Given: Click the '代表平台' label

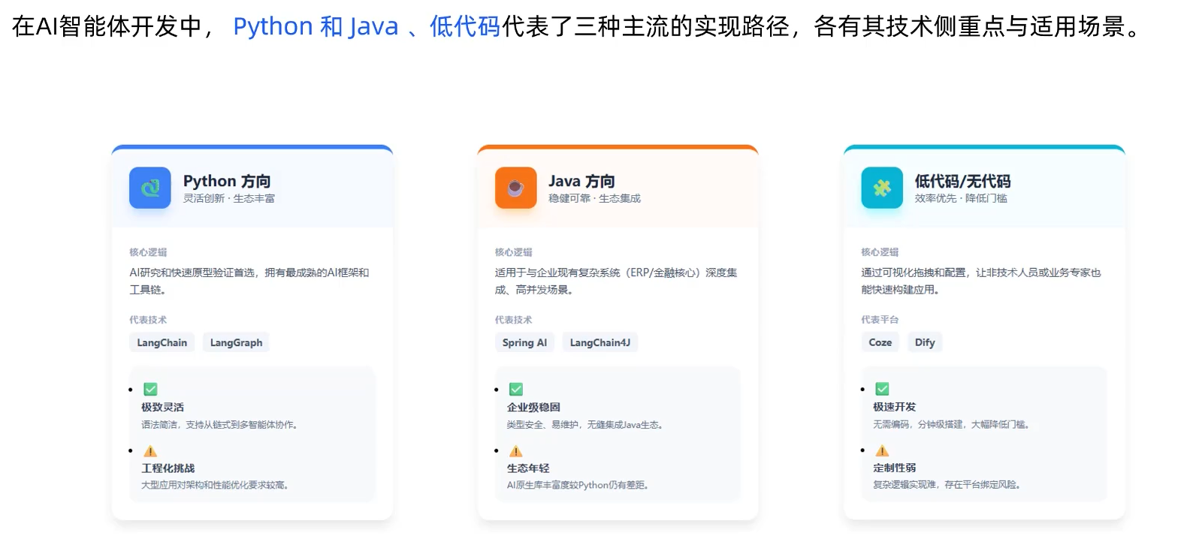Looking at the screenshot, I should click(x=880, y=320).
